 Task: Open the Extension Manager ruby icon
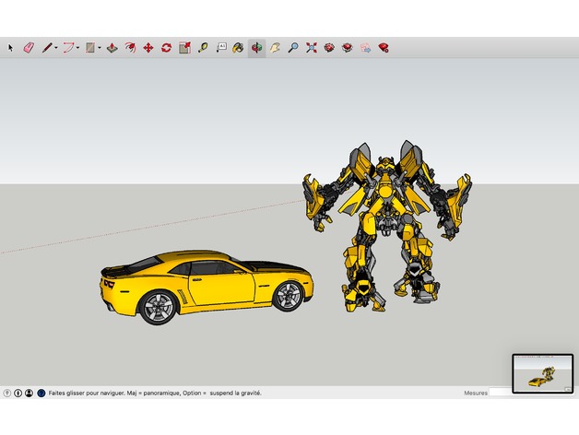(384, 48)
